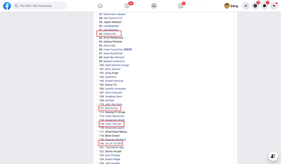Open the Groups tab
The width and height of the screenshot is (281, 164).
[154, 6]
